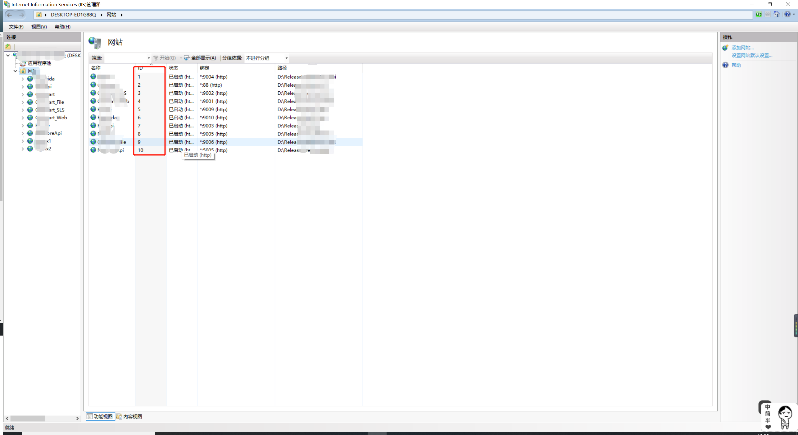Click the 设置网站默认设置 link
The height and width of the screenshot is (435, 798).
(751, 55)
